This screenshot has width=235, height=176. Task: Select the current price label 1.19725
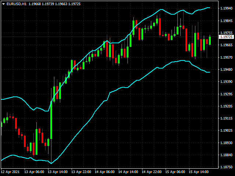(x=227, y=37)
